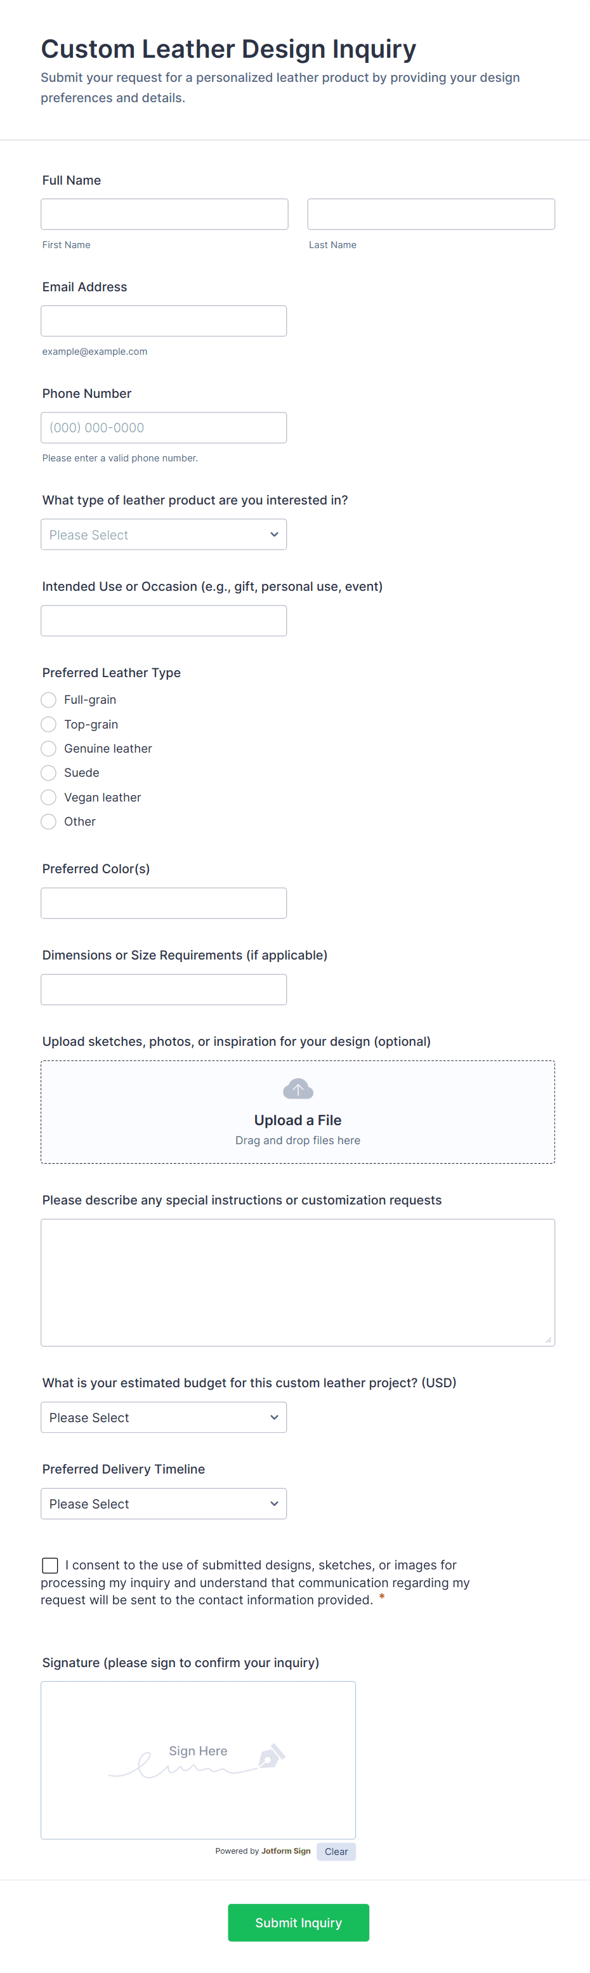
Task: Click the Sign Here signature pad
Action: tap(198, 1759)
